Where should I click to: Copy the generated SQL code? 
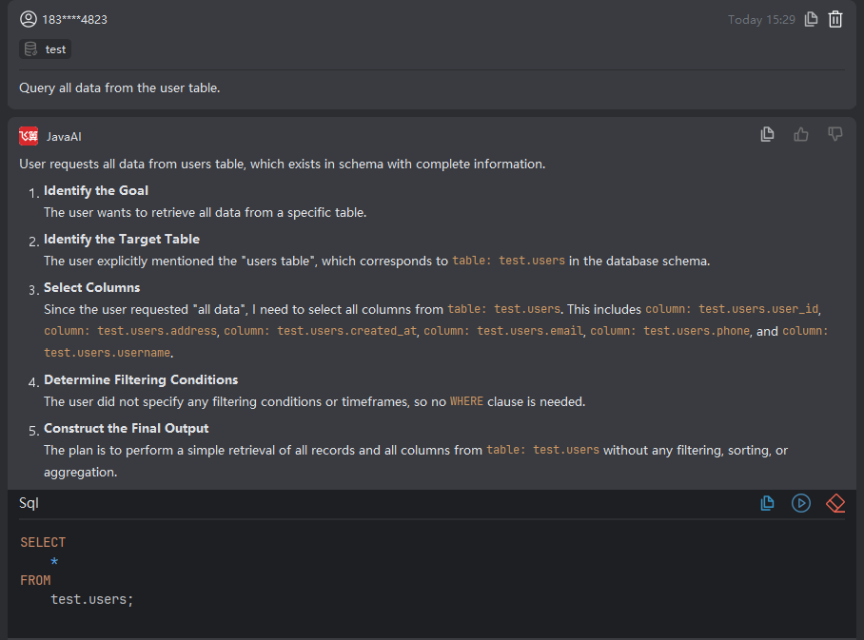767,503
